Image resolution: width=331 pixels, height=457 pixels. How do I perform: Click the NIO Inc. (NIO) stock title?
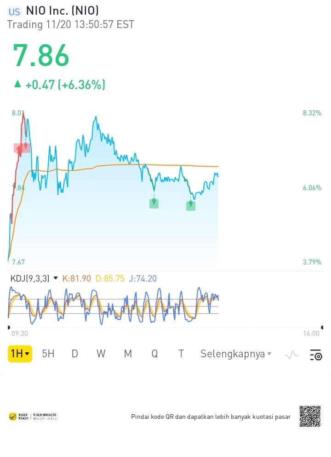62,11
